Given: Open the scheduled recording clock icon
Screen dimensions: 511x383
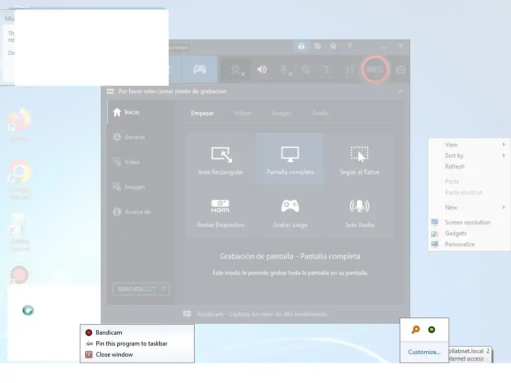Looking at the screenshot, I should tap(333, 46).
